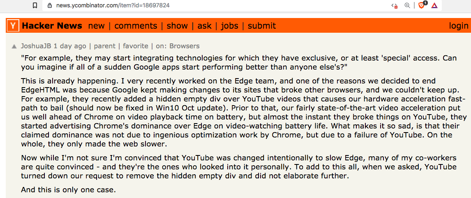
Task: Open the 'jobs' listing
Action: point(229,26)
